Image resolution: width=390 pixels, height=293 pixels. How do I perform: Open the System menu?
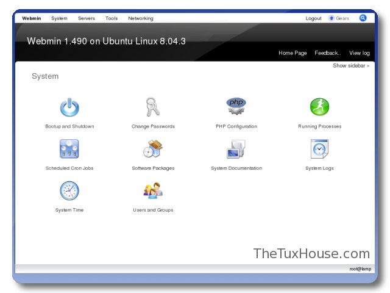pyautogui.click(x=59, y=18)
